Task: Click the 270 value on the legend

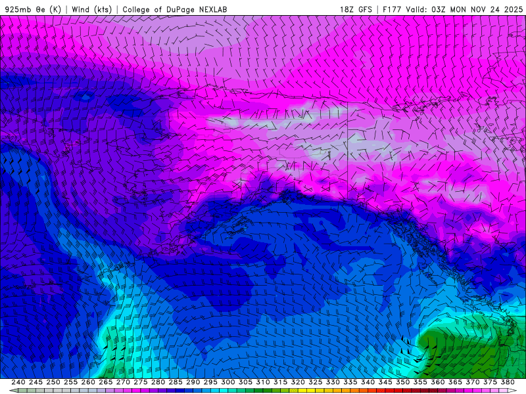Action: (123, 382)
